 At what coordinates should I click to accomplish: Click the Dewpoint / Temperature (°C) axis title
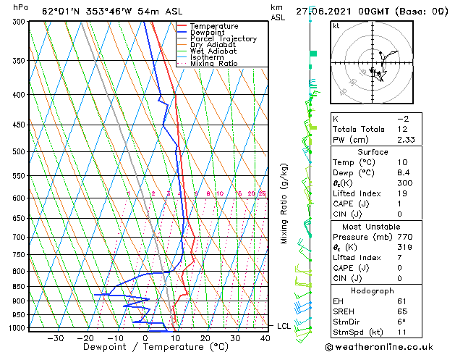coord(156,347)
